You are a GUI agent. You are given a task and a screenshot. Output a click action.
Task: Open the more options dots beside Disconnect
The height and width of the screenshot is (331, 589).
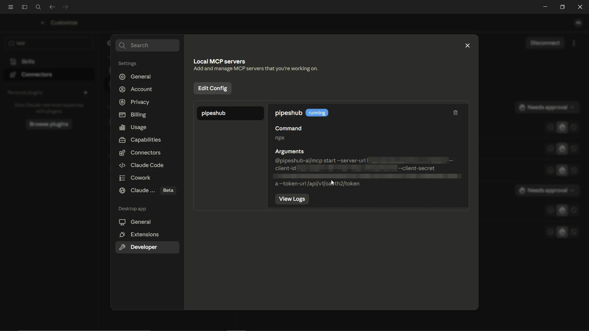click(x=574, y=43)
